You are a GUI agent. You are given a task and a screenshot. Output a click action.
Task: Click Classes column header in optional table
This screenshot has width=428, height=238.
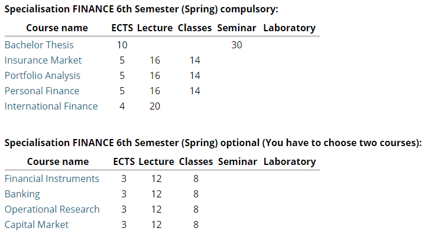coord(196,161)
